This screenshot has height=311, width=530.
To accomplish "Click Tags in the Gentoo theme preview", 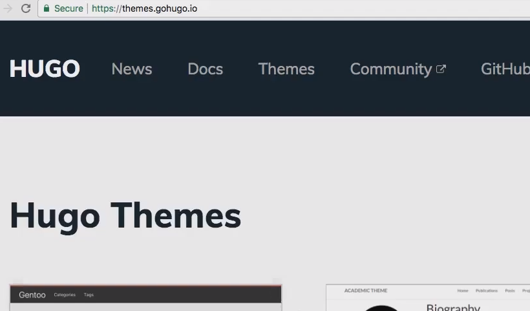I will [x=89, y=295].
